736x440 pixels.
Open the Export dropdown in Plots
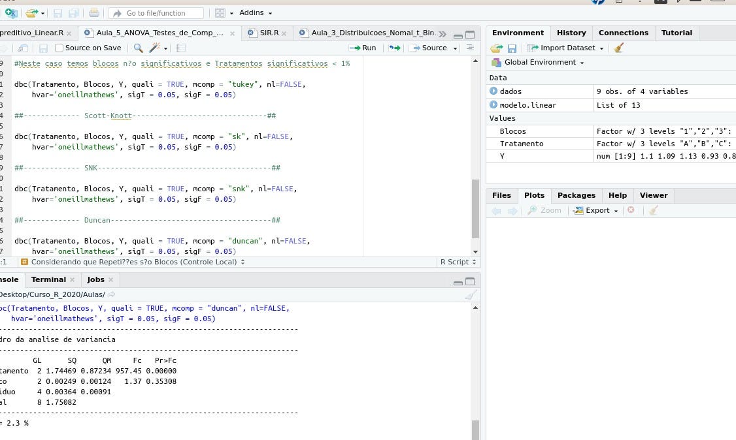tap(596, 210)
